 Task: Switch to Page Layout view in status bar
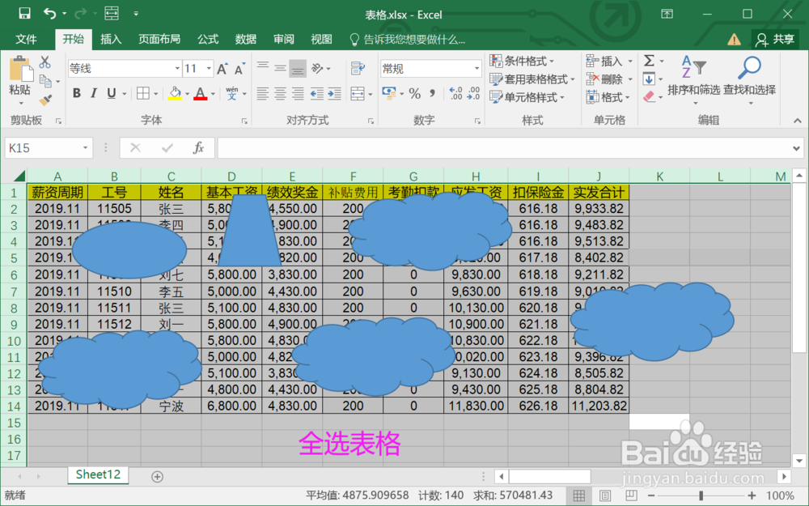[604, 495]
